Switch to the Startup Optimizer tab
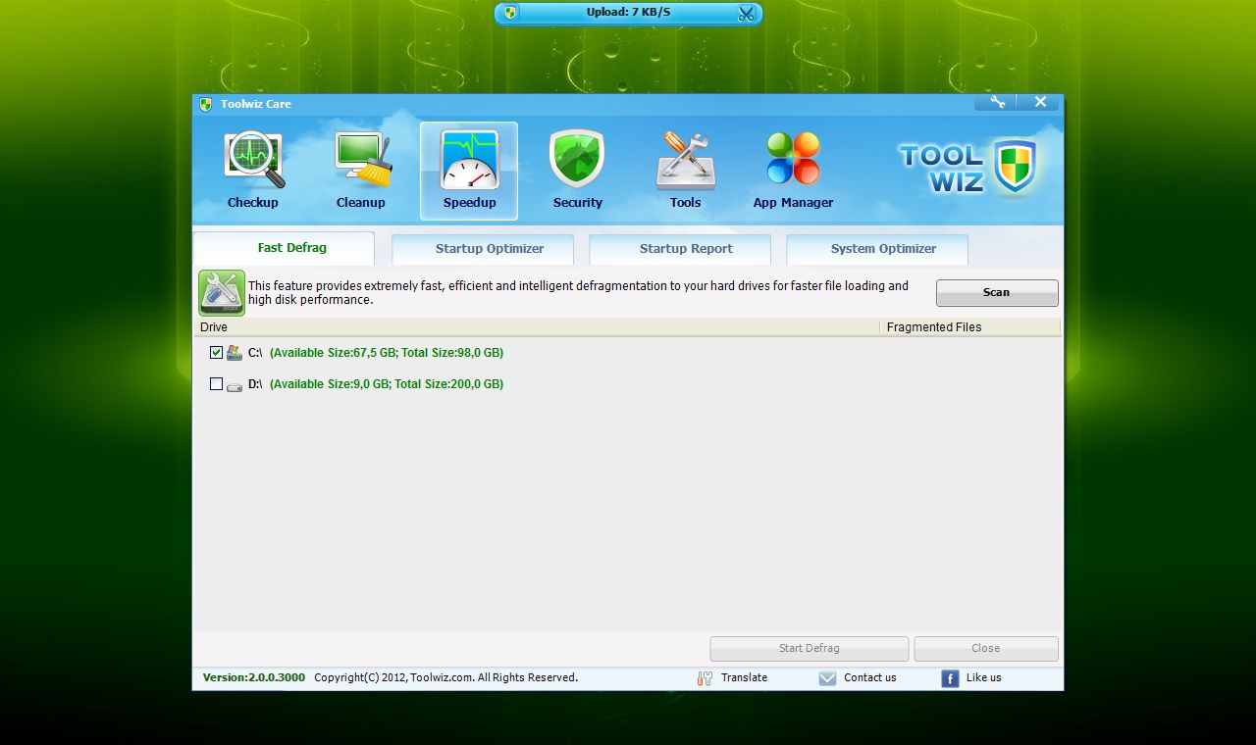The width and height of the screenshot is (1256, 745). pos(483,249)
